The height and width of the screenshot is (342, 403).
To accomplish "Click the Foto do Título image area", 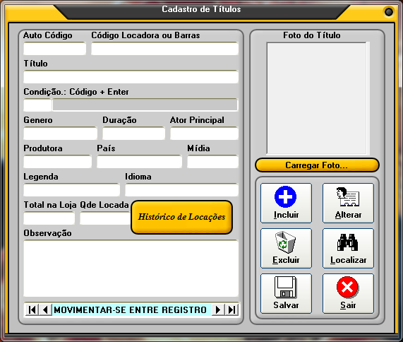I will click(317, 98).
